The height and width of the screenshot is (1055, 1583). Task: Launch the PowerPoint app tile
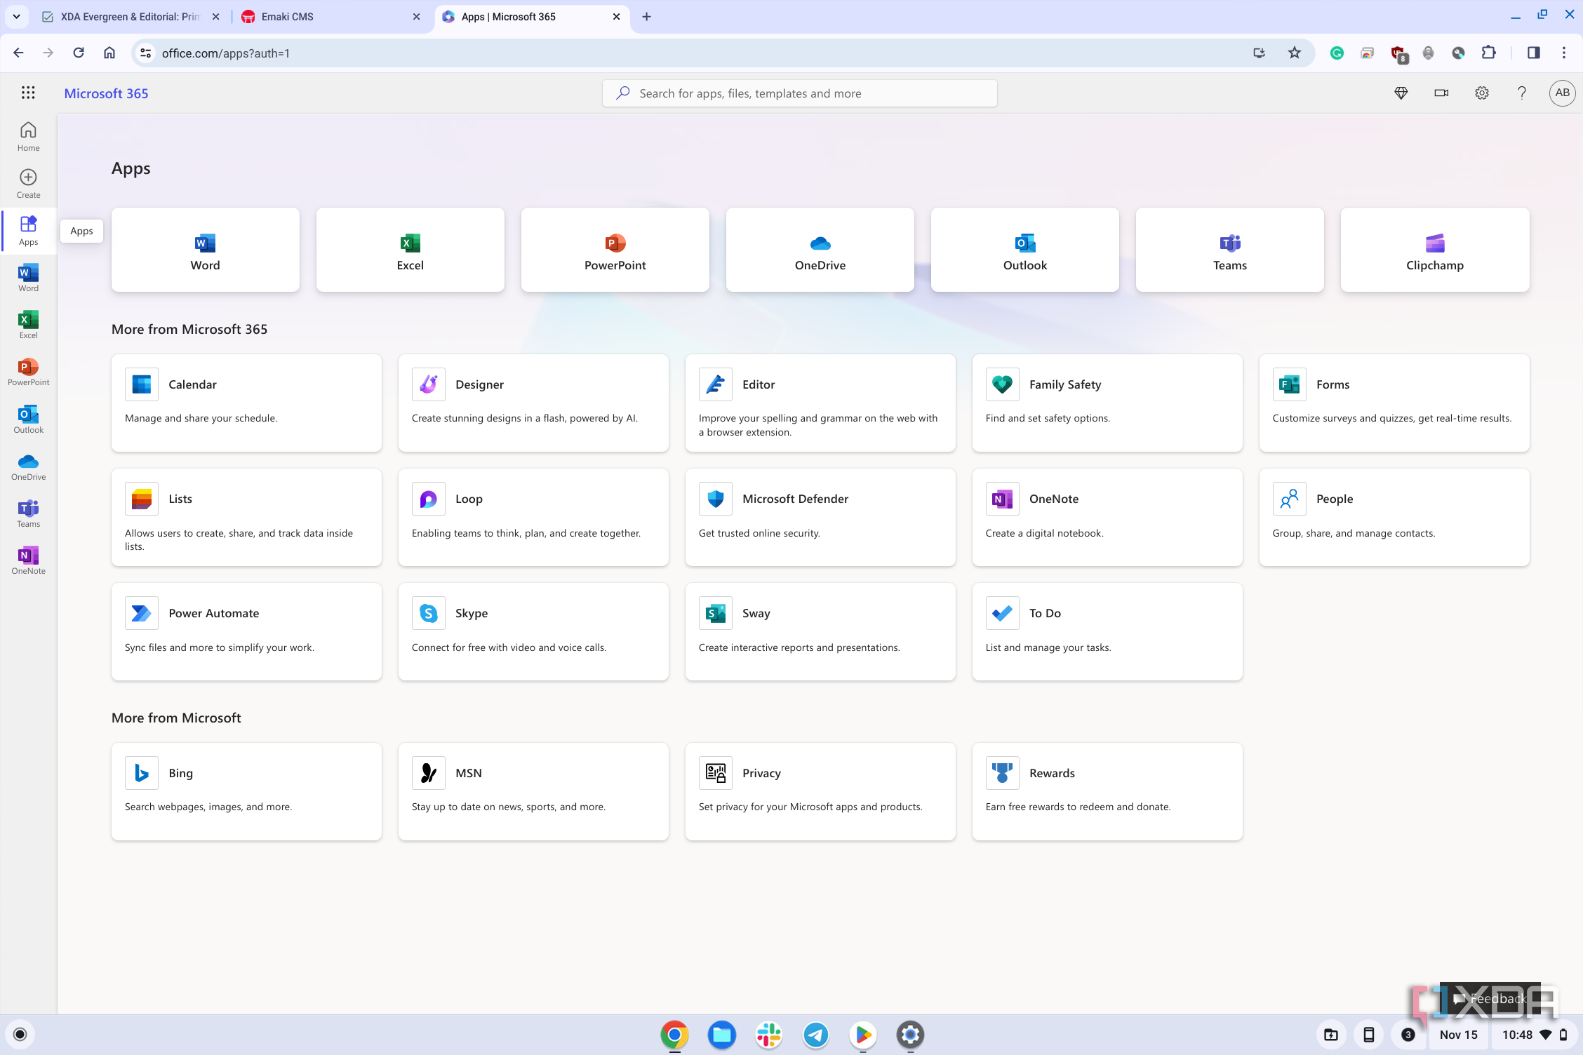tap(615, 250)
